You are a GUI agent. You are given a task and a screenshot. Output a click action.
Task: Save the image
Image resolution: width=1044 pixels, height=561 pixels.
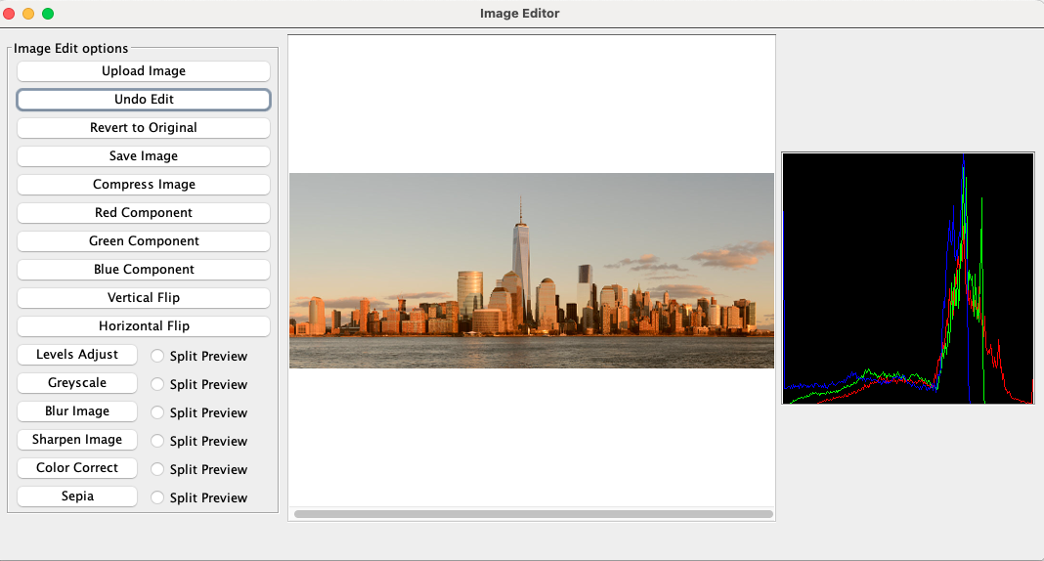pyautogui.click(x=143, y=155)
